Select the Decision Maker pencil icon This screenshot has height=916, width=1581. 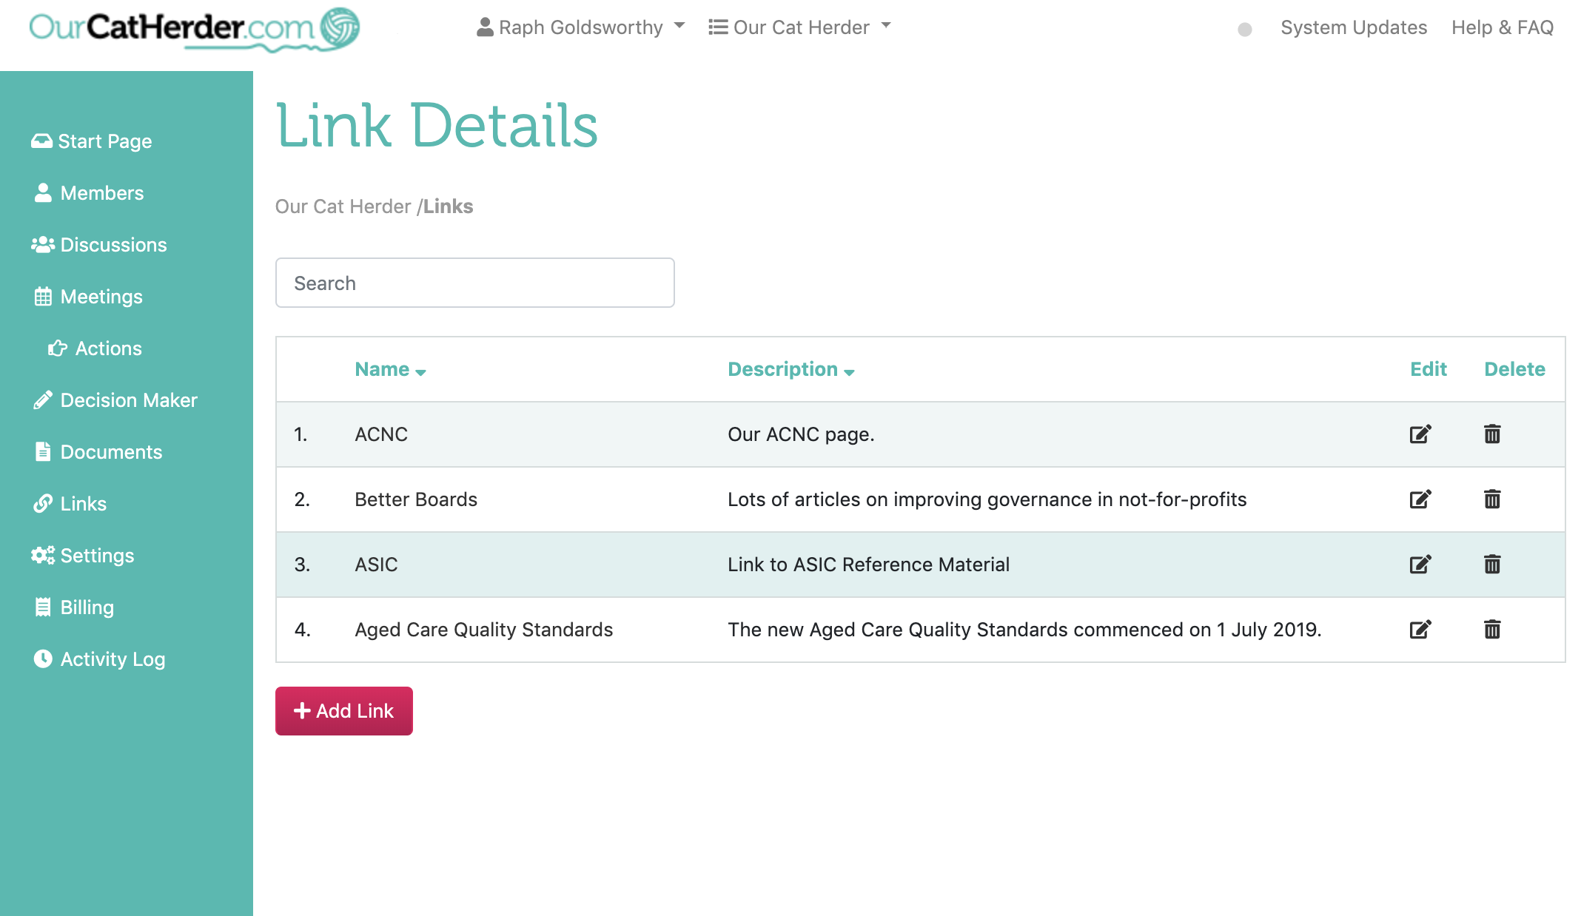click(44, 400)
